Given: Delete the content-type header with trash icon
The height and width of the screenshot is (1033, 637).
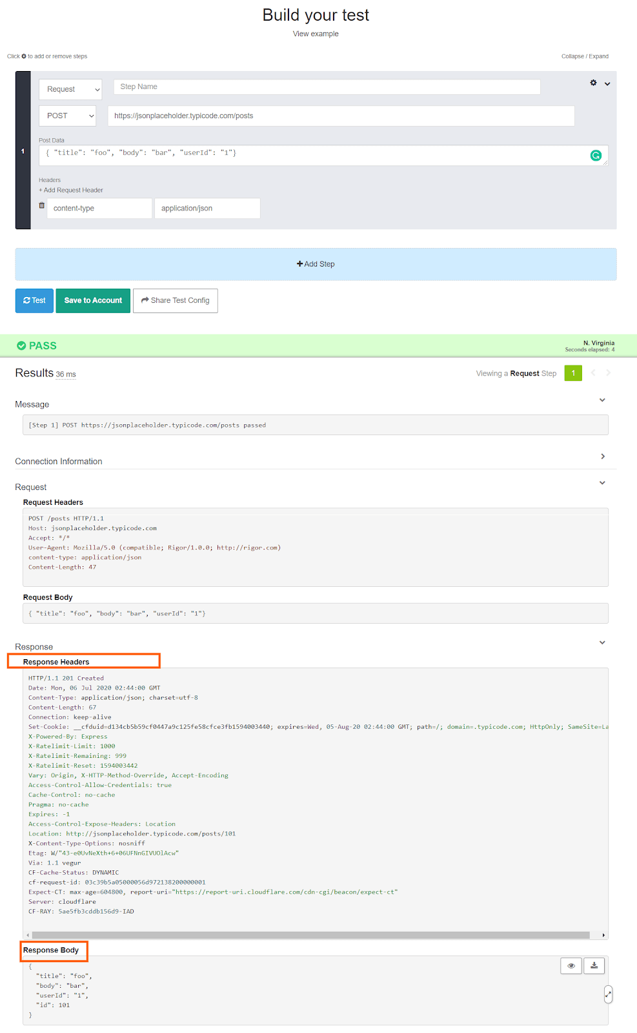Looking at the screenshot, I should (42, 205).
